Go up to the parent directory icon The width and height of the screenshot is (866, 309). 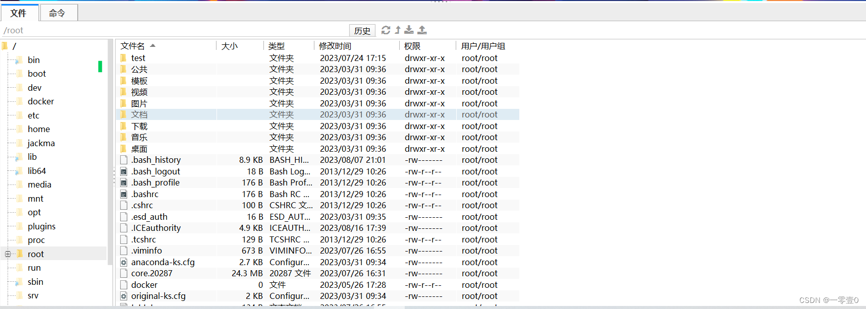pos(398,30)
